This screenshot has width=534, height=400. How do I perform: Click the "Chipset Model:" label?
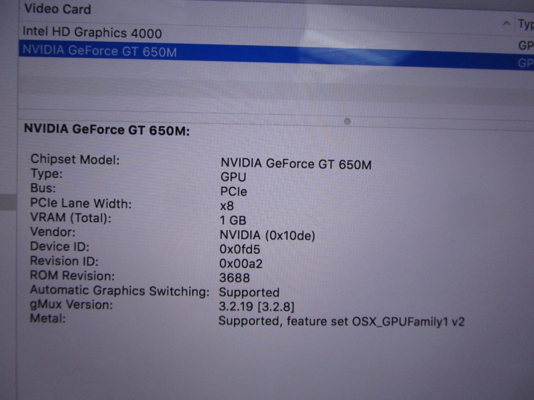point(75,159)
